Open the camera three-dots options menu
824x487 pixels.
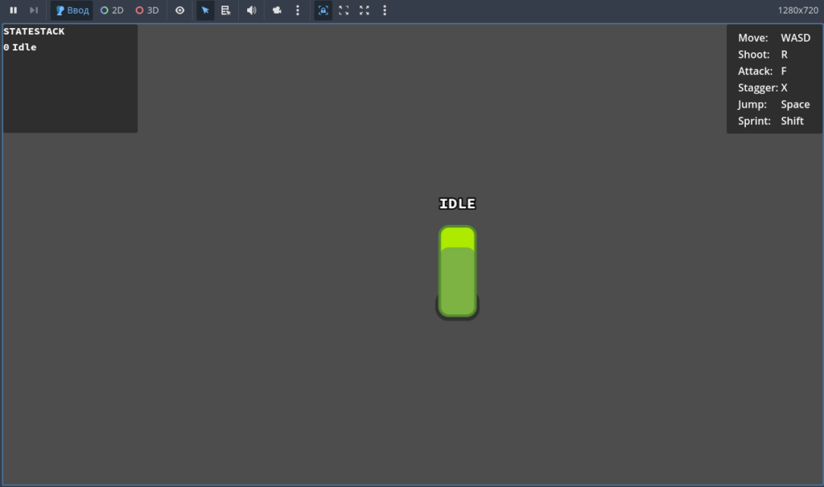298,10
